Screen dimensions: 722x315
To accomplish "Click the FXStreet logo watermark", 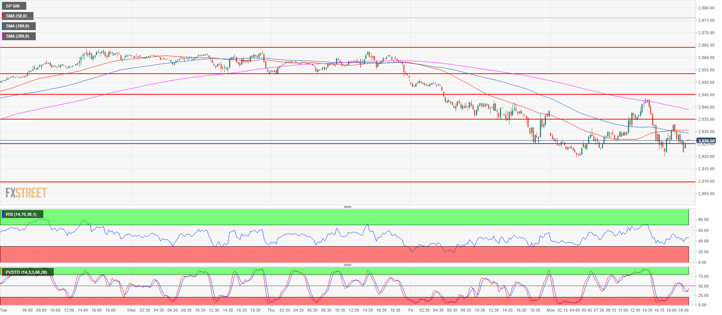I will coord(26,193).
